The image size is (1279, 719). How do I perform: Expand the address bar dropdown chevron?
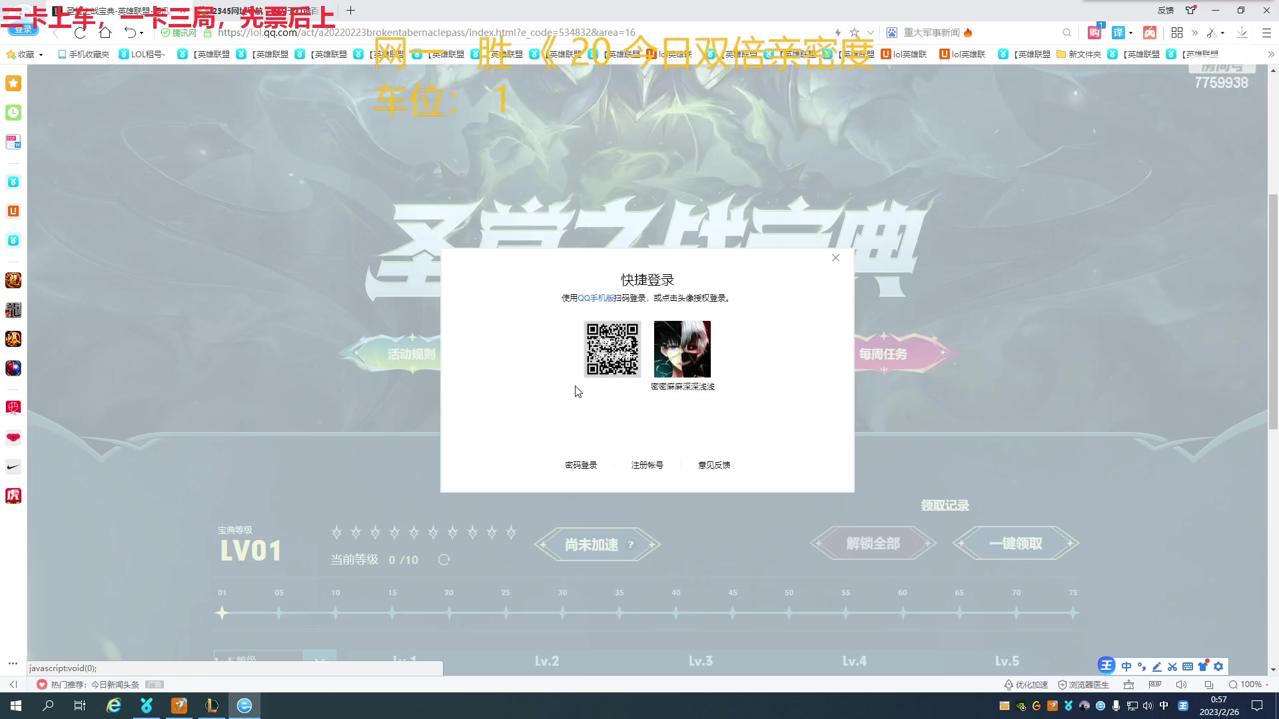coord(870,33)
